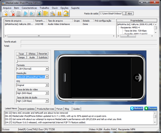Click the Propriedades panel header

point(137,21)
